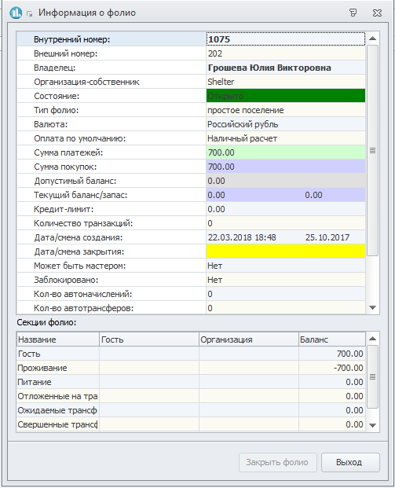Click the Кол-во автотрансферов label

pyautogui.click(x=84, y=308)
